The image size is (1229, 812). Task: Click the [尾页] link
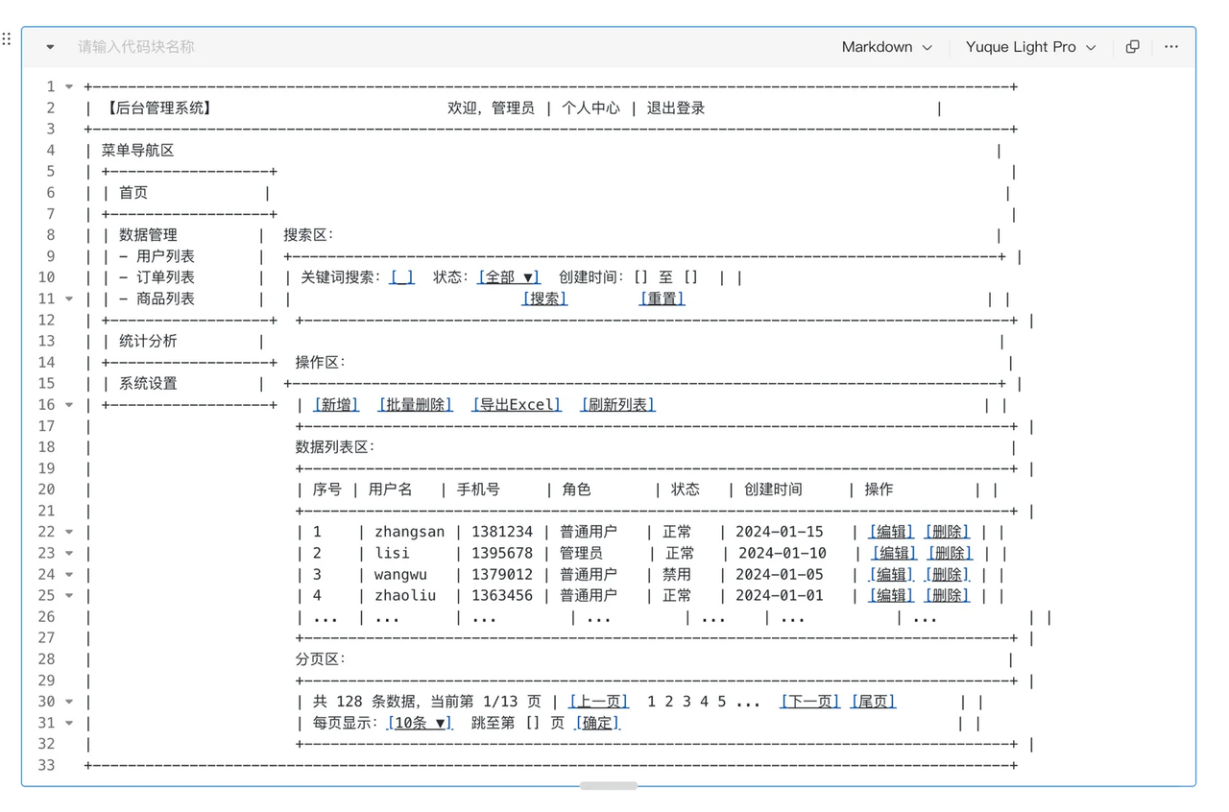point(873,702)
